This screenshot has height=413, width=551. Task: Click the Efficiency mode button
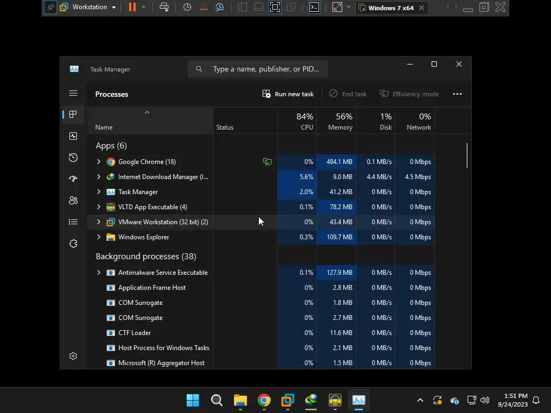point(409,94)
